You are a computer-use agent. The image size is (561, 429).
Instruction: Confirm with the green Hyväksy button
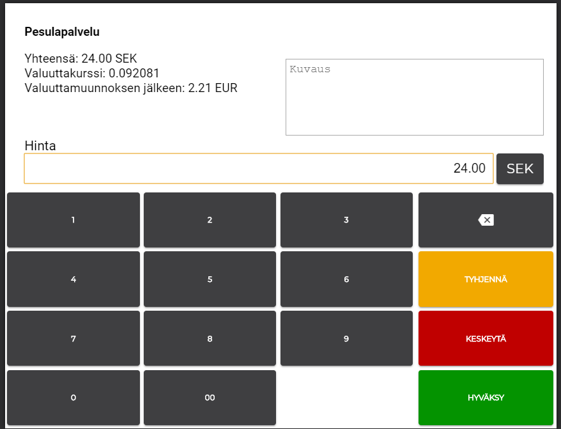(x=486, y=398)
